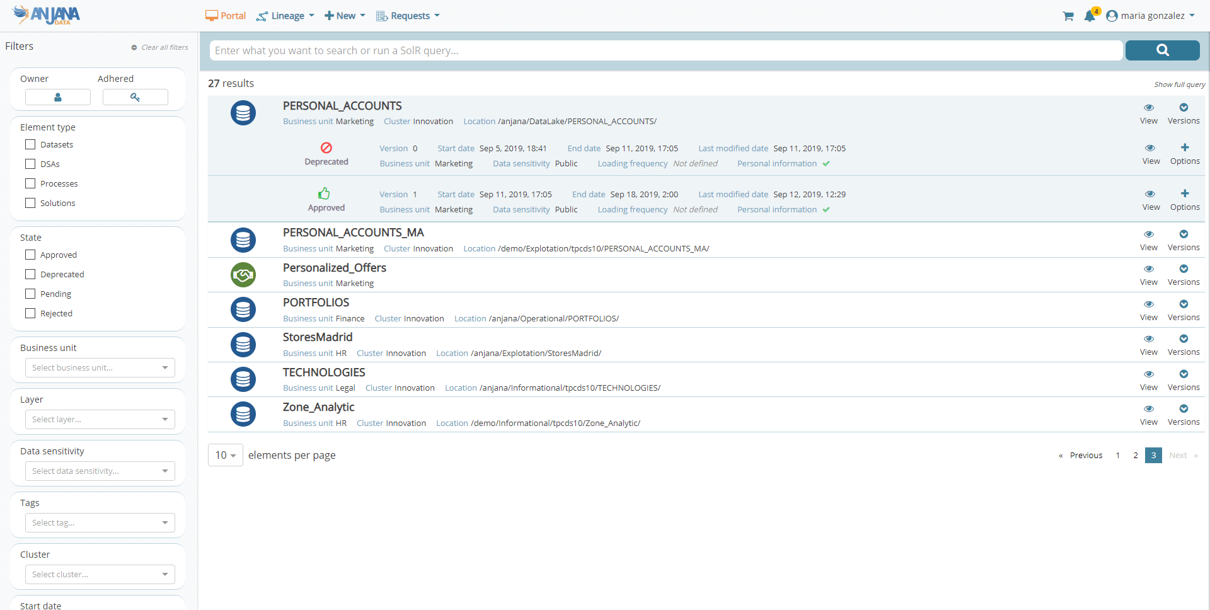Click the shopping cart icon
1210x610 pixels.
pyautogui.click(x=1068, y=16)
